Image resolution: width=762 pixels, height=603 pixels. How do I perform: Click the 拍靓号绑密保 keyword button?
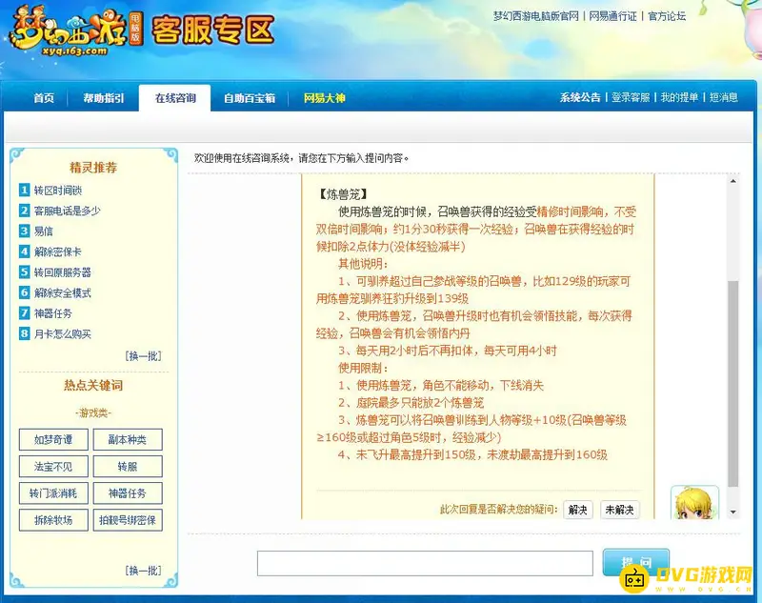tap(128, 520)
